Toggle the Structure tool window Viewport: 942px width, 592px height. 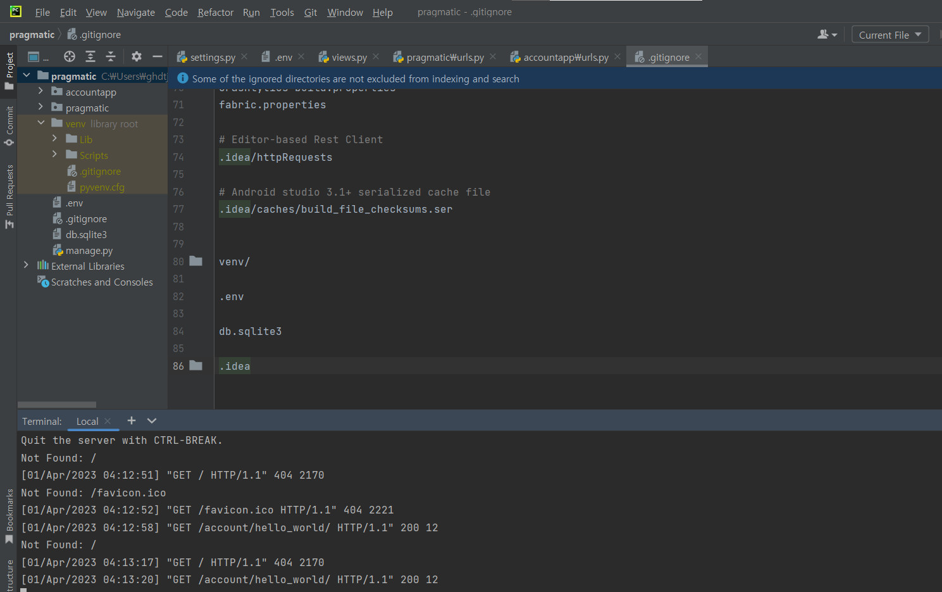pos(9,575)
